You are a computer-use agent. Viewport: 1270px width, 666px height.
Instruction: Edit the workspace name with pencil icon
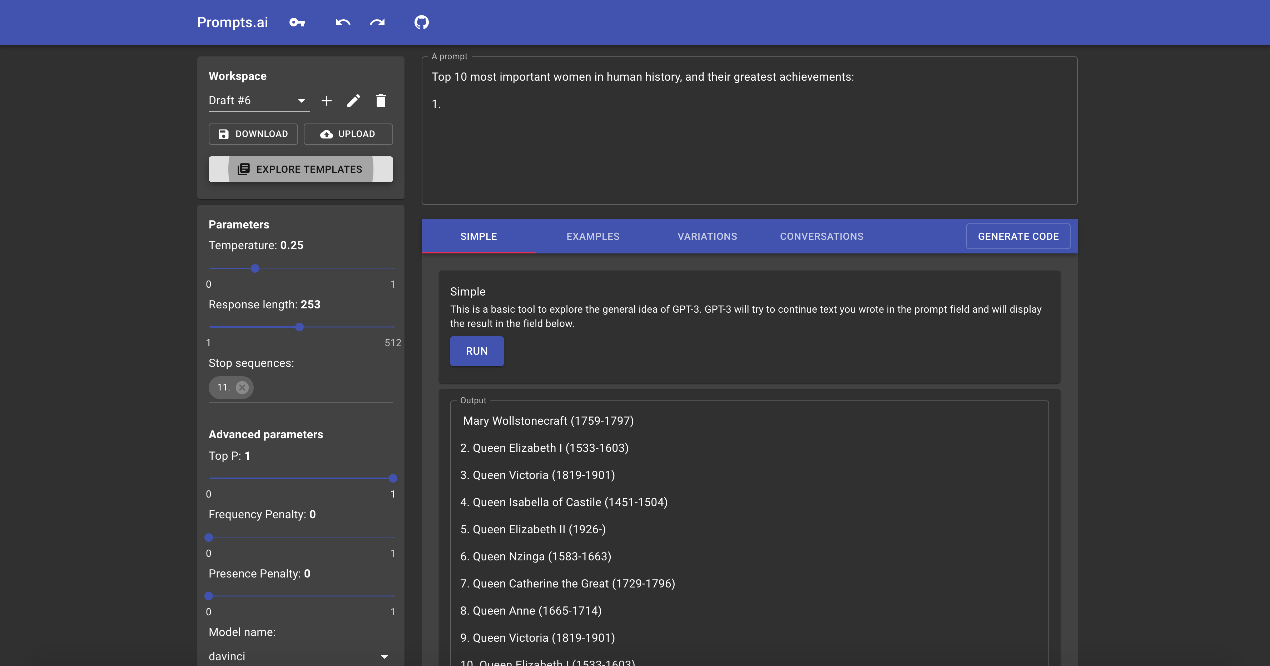353,100
